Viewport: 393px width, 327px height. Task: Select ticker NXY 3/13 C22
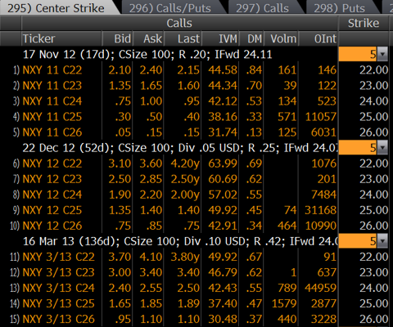(59, 257)
